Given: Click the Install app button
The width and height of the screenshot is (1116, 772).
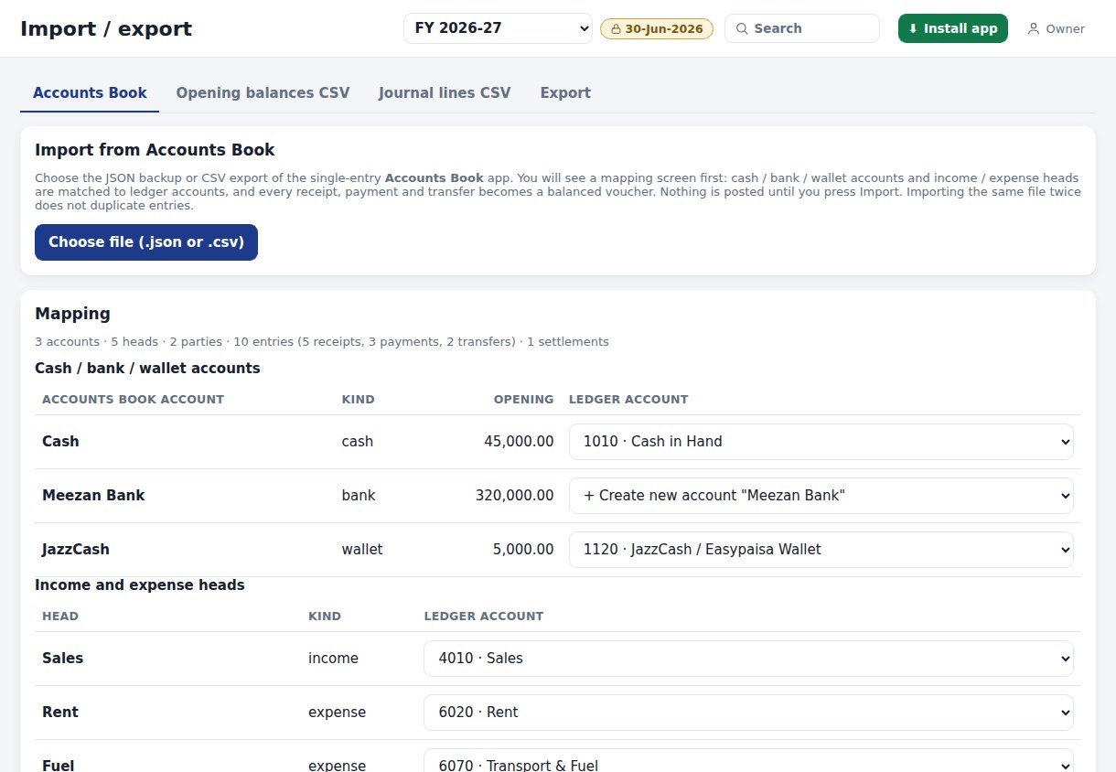Looking at the screenshot, I should tap(953, 28).
